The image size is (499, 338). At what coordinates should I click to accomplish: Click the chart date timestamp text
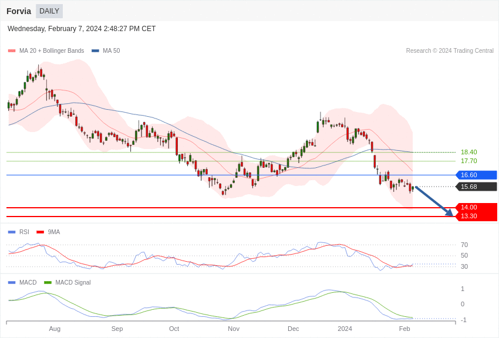[x=82, y=29]
